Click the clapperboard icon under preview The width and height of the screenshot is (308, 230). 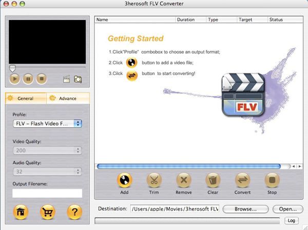point(66,79)
